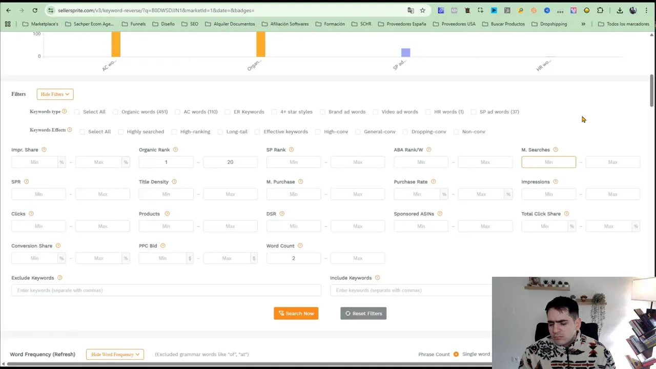This screenshot has width=656, height=369.
Task: Click the Chrome downloads icon in toolbar
Action: tap(620, 10)
